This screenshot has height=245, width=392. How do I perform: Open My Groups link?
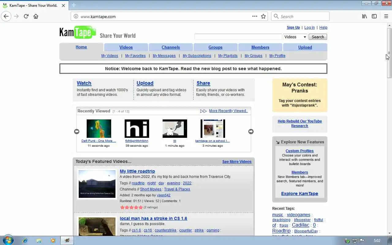[x=254, y=56]
